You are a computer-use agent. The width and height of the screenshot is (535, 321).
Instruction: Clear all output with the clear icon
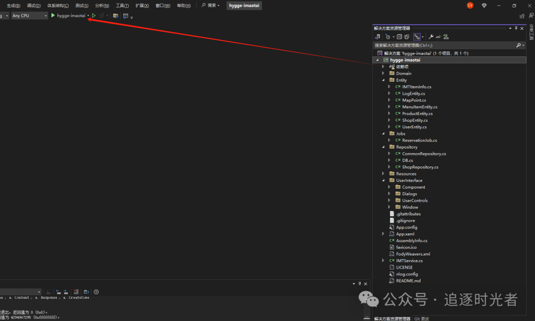[76, 292]
